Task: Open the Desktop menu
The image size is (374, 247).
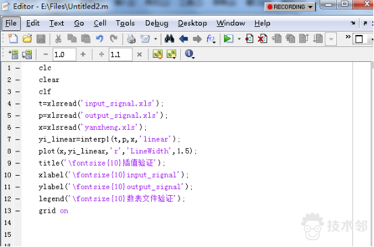Action: 192,24
